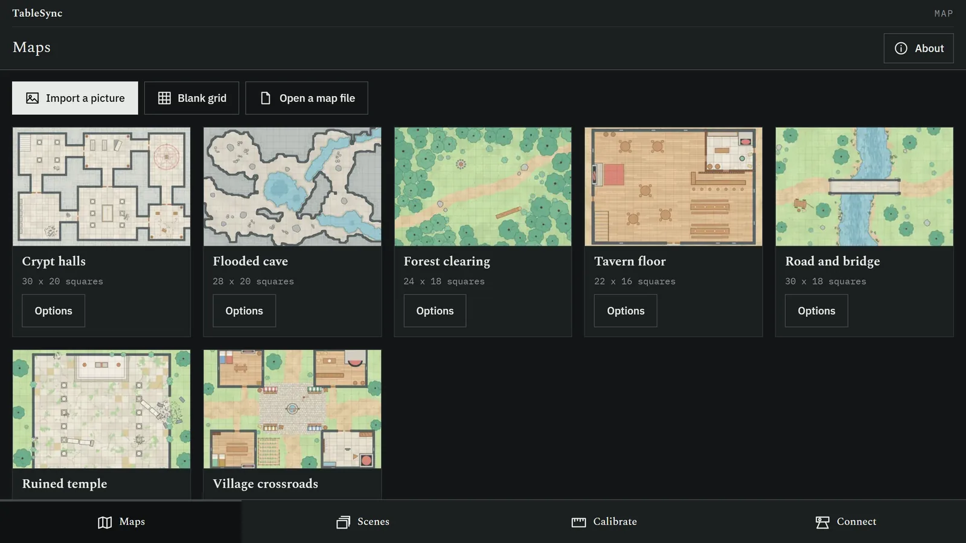Click the '28 x 20 squares' size text
966x543 pixels.
coord(254,282)
